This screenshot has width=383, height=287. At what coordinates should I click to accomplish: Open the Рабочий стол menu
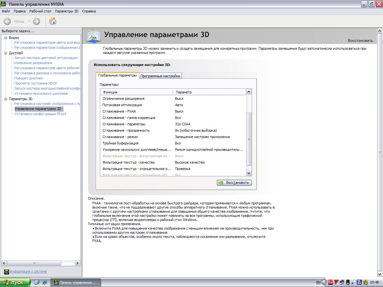[40, 11]
